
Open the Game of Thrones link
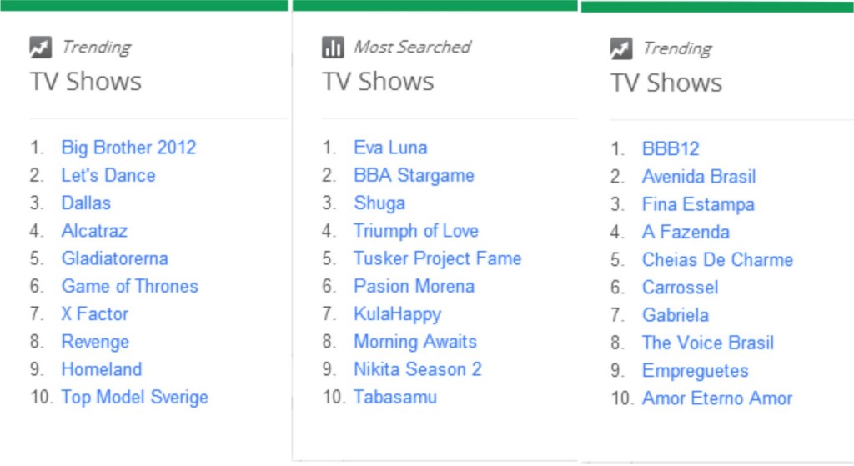(129, 286)
